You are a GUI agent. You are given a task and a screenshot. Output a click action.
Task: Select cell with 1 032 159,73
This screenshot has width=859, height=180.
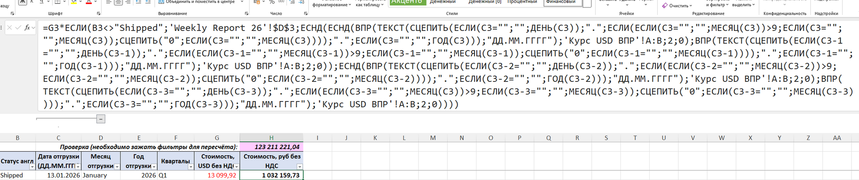271,175
